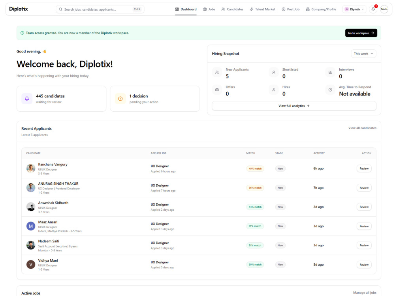Image resolution: width=395 pixels, height=296 pixels.
Task: Click the Go to workspace button
Action: pos(361,33)
